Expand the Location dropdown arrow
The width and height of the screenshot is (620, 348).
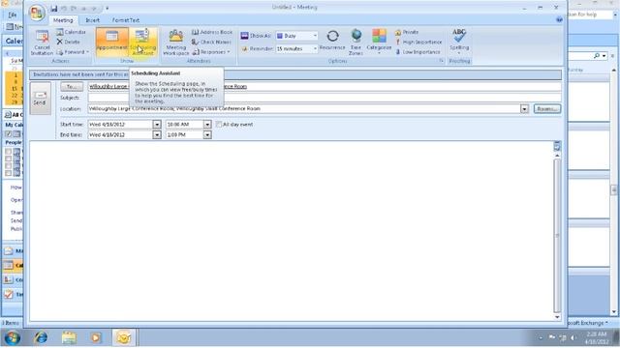tap(524, 109)
